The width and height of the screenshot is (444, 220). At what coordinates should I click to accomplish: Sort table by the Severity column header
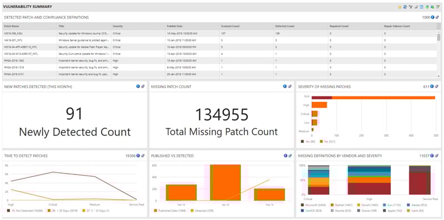(x=118, y=26)
